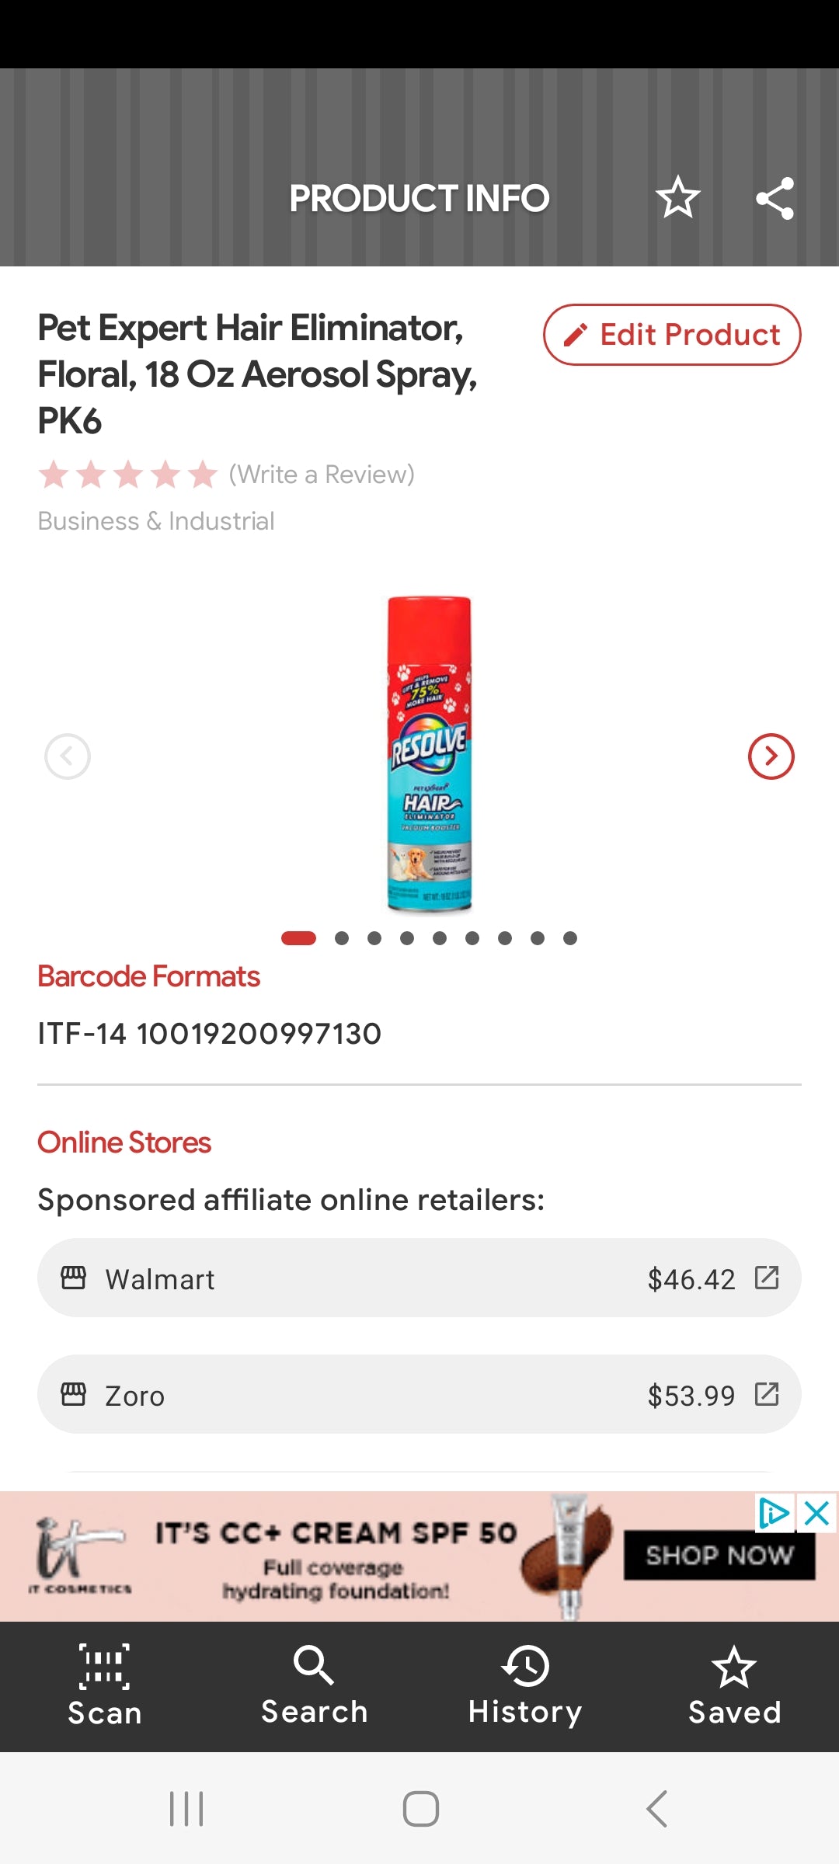The image size is (839, 1864).
Task: Open the Write a Review link
Action: pos(322,474)
